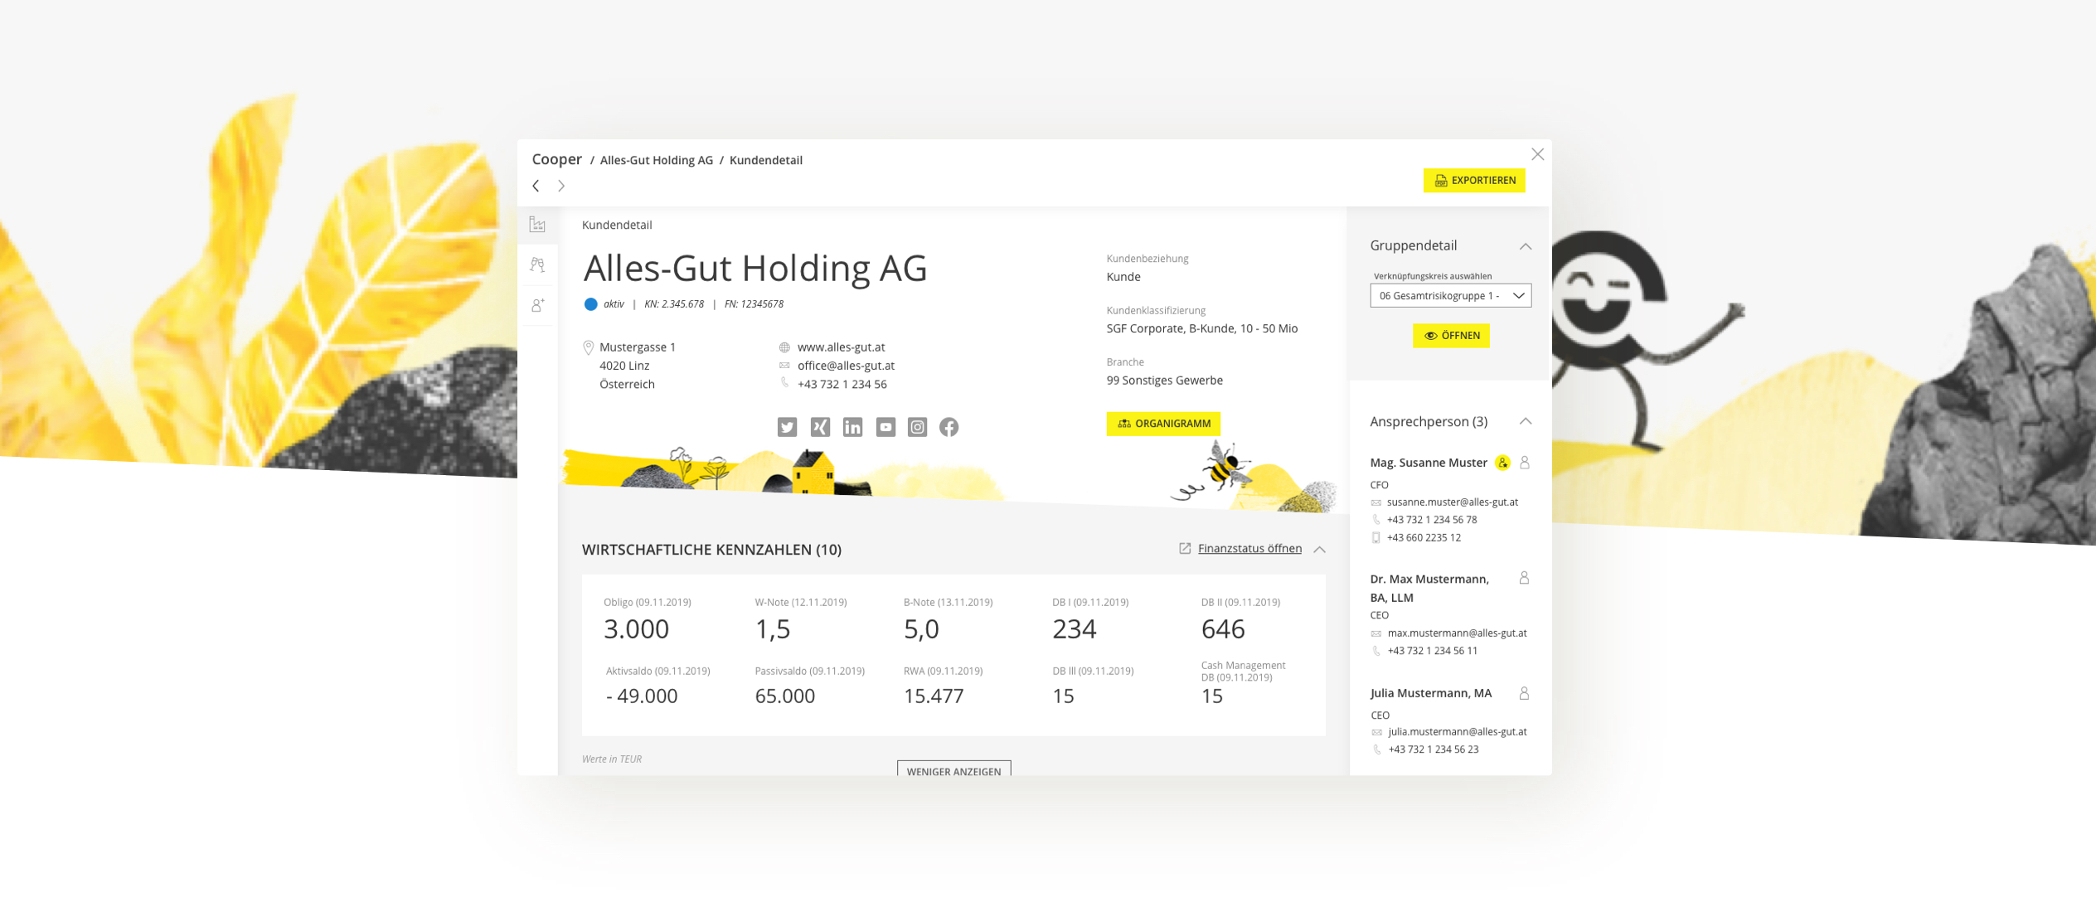Collapse the Gruppendetail section
The width and height of the screenshot is (2096, 912).
point(1526,246)
